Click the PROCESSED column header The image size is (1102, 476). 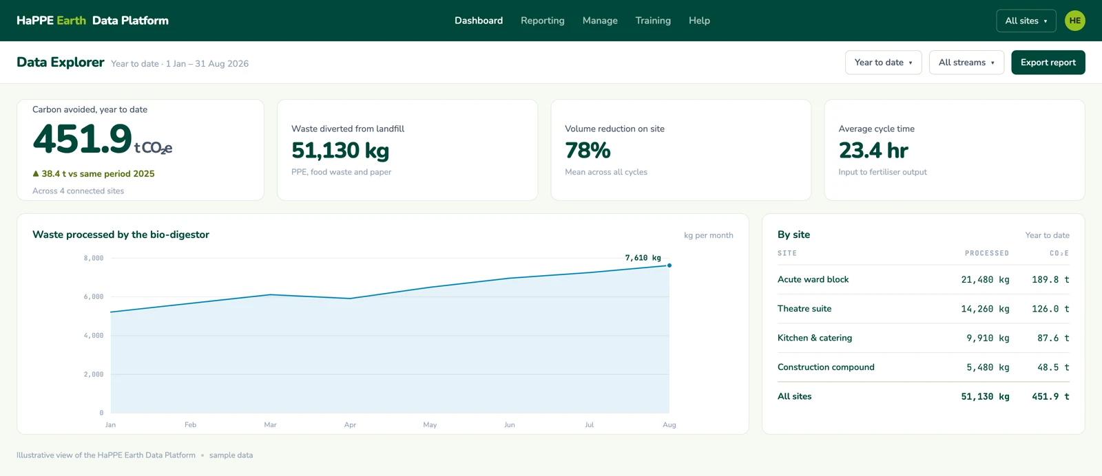click(x=986, y=253)
